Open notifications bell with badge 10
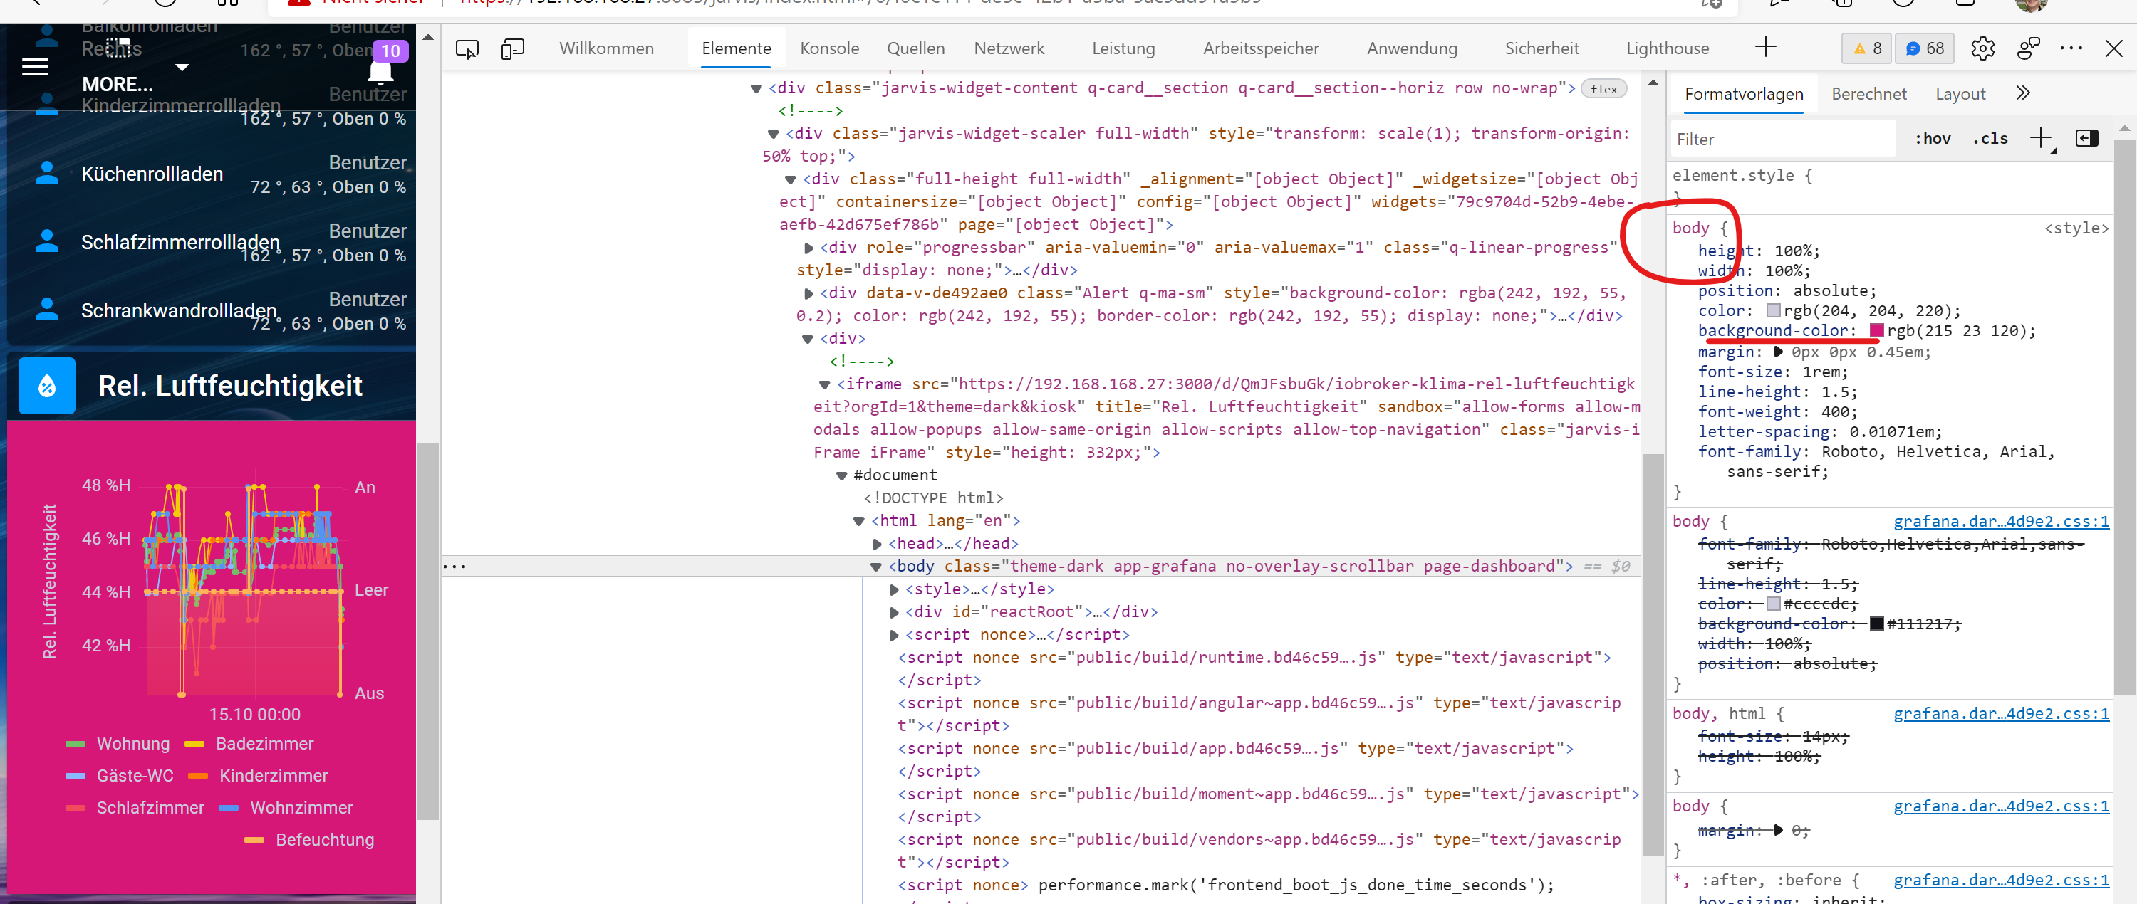The height and width of the screenshot is (904, 2137). pyautogui.click(x=381, y=70)
